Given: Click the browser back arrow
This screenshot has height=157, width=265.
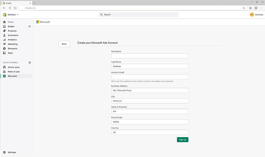Looking at the screenshot, I should pos(4,8).
